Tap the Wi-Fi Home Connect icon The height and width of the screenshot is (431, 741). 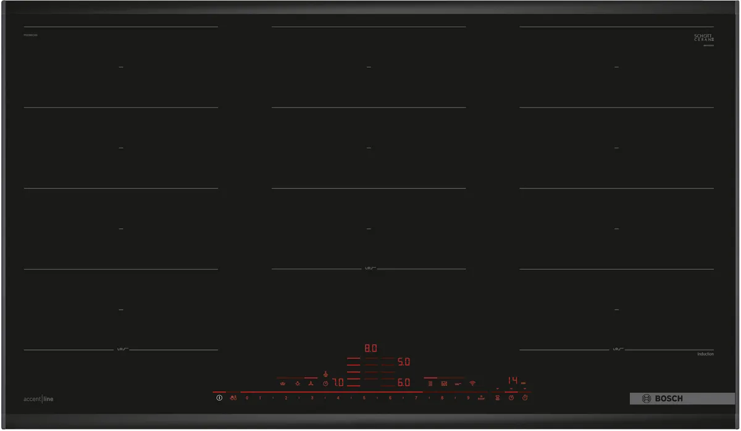[472, 383]
